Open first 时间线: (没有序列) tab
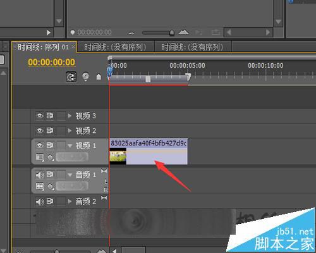The image size is (316, 253). 115,47
